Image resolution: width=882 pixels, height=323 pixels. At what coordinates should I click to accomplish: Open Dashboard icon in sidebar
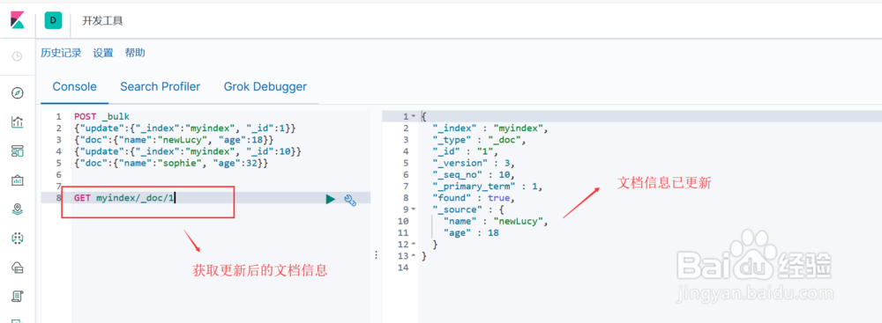[x=18, y=150]
